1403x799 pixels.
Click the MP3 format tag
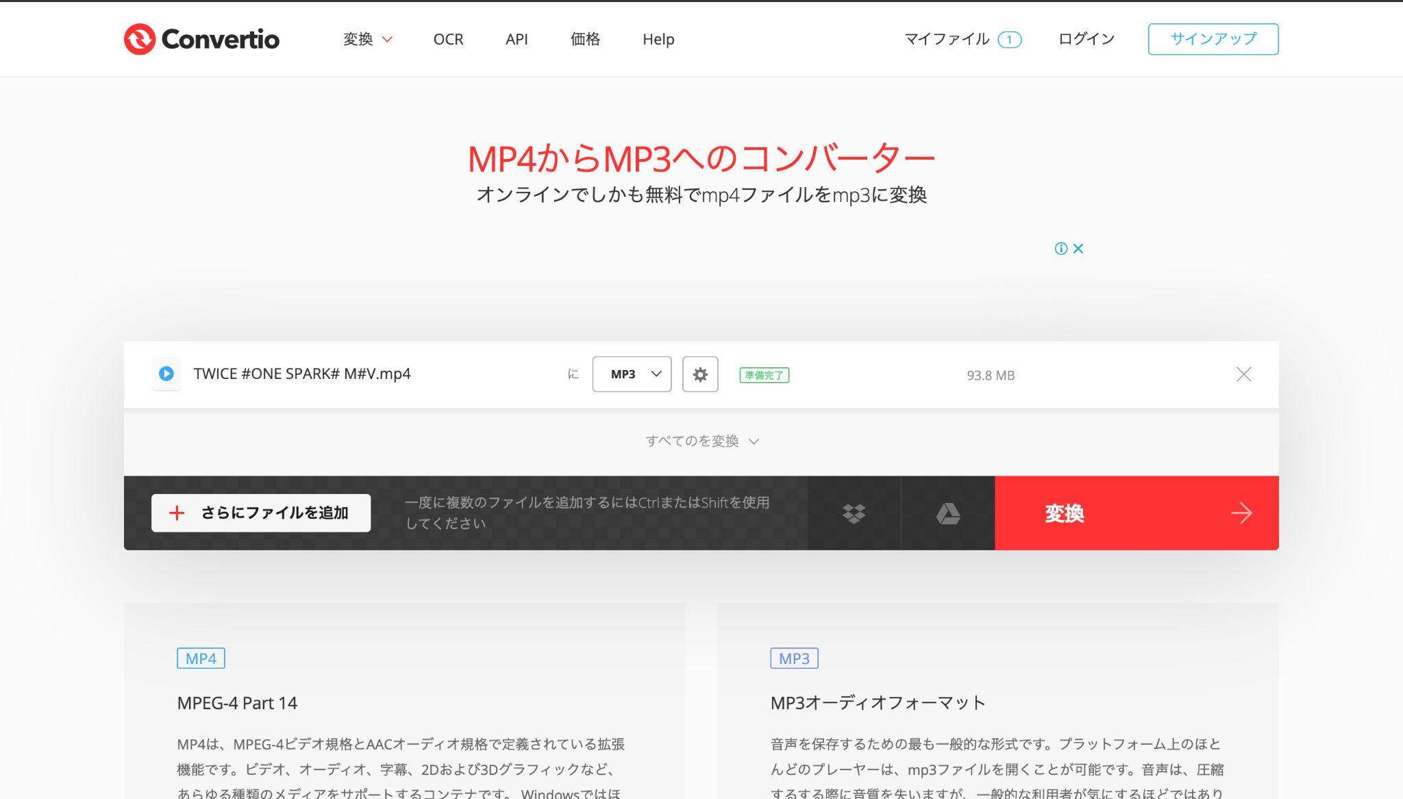coord(794,659)
